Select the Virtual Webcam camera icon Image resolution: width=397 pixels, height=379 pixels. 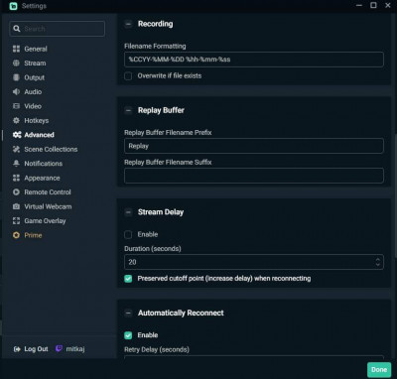[x=16, y=206]
